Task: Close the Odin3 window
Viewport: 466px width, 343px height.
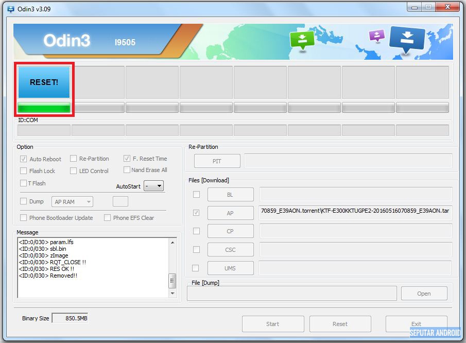Action: pos(447,7)
